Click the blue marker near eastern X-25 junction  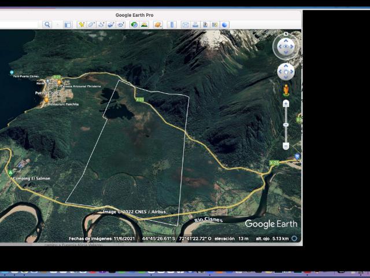click(x=297, y=156)
